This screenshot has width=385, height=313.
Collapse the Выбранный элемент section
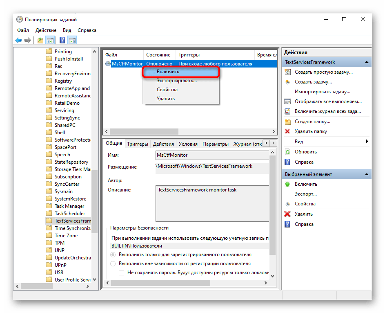click(x=367, y=174)
